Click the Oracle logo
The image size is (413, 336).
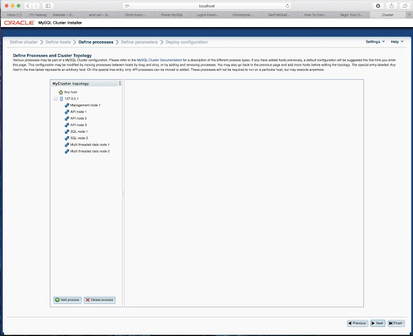[19, 23]
